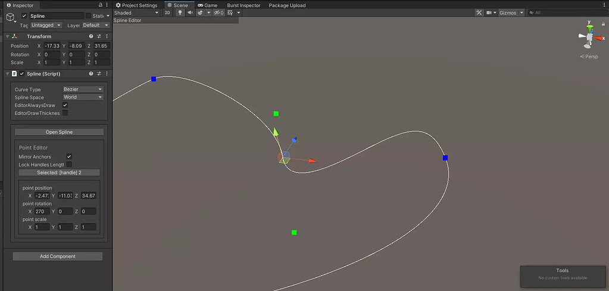Viewport: 609px width, 291px height.
Task: Open the scene effects dropdown arrow
Action: point(208,12)
